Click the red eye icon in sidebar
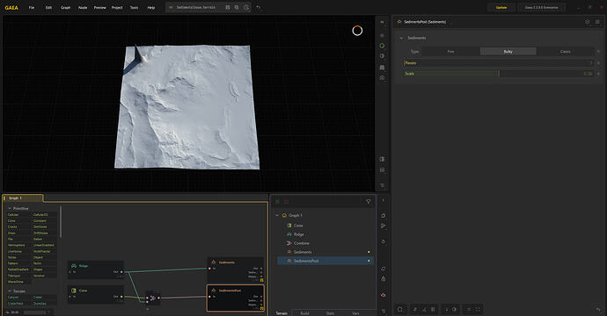The width and height of the screenshot is (607, 316). (x=384, y=295)
